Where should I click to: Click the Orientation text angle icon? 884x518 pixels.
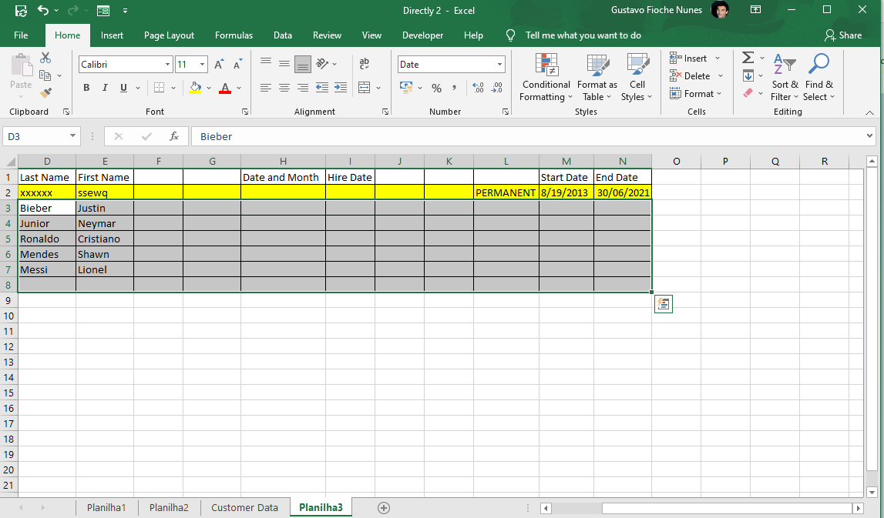click(322, 64)
